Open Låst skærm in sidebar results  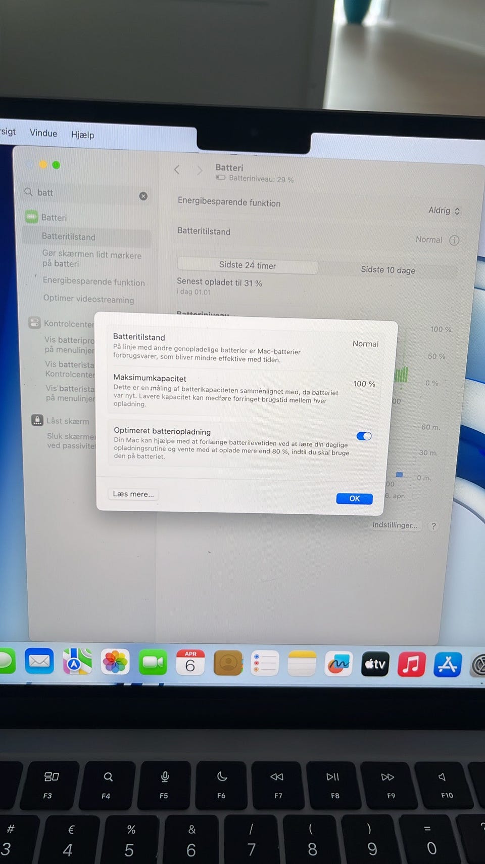pyautogui.click(x=68, y=421)
